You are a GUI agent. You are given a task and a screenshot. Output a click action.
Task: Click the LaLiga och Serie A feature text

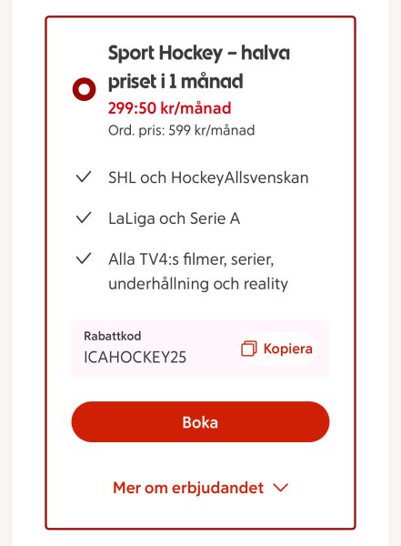point(174,218)
